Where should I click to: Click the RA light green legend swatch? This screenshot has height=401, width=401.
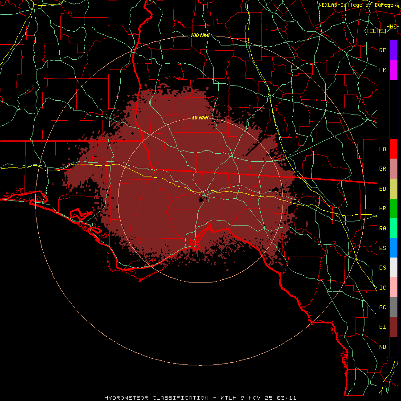[x=393, y=228]
